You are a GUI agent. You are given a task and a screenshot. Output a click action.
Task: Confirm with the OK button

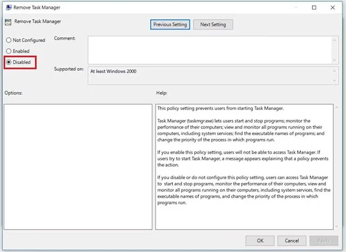[260, 240]
